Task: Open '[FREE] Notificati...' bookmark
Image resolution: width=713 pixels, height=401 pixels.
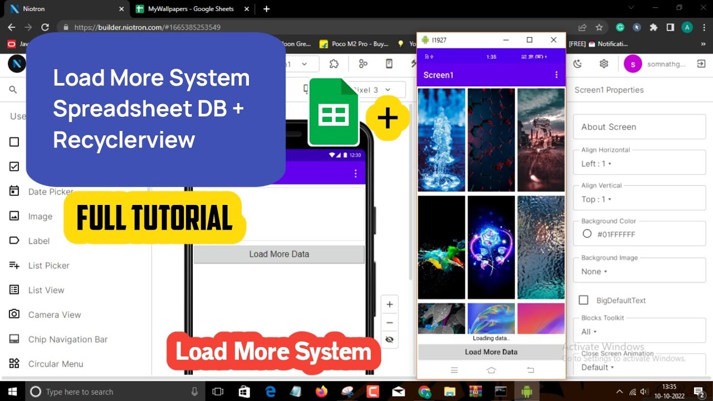Action: 598,44
